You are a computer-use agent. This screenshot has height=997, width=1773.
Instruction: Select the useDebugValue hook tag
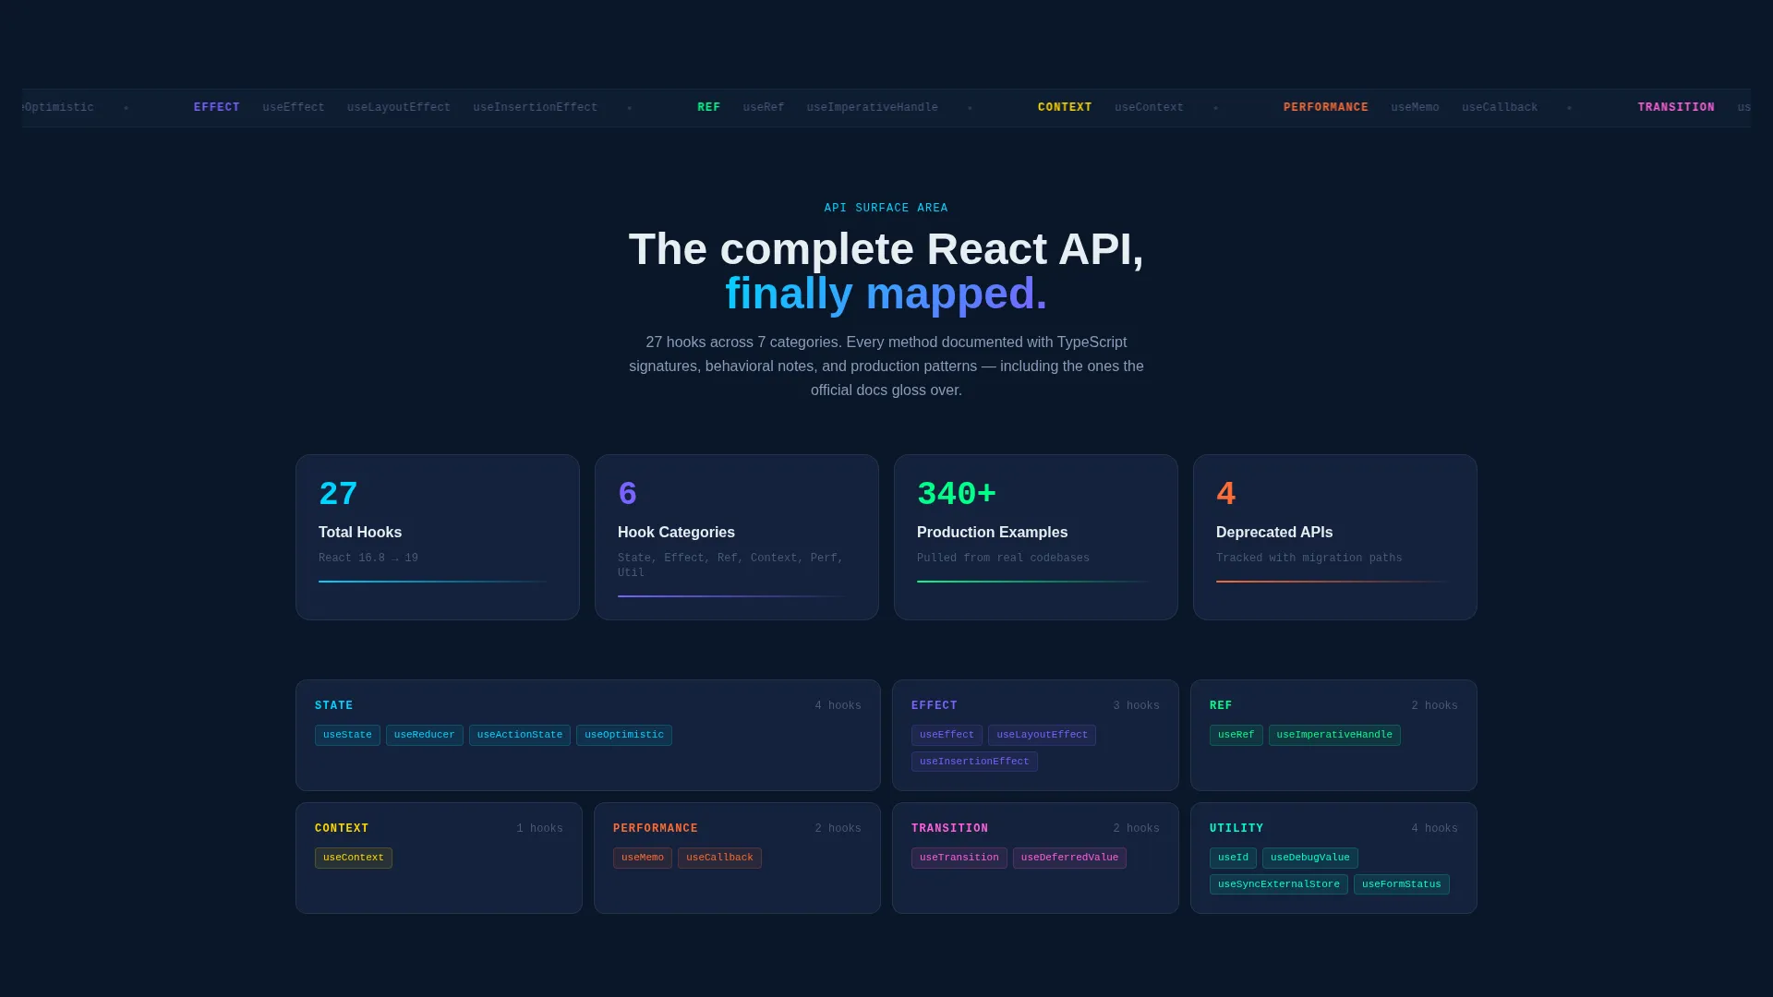point(1310,858)
